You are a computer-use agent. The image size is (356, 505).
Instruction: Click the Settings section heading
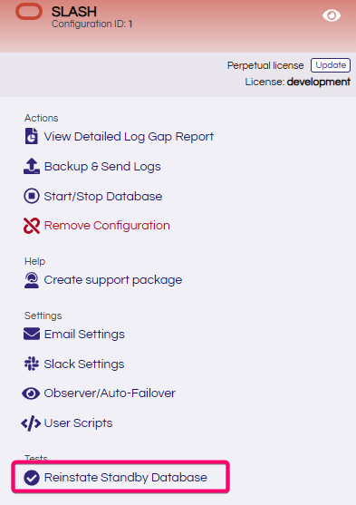(43, 316)
